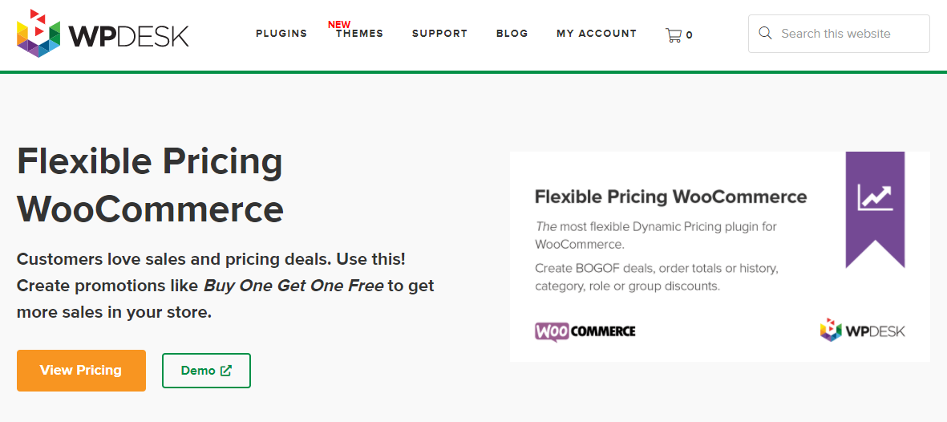Click the Flexible Pricing WooCommerce banner image

(x=720, y=257)
